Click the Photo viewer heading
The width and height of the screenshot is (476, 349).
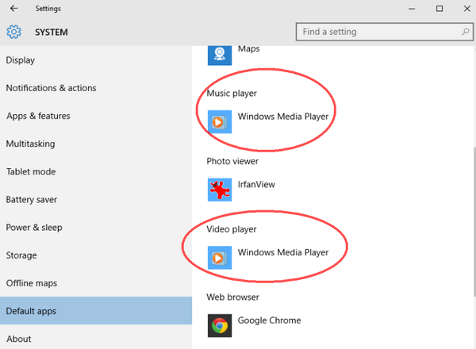[x=232, y=161]
